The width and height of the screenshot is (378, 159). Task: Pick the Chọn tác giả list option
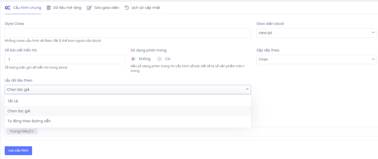coord(19,111)
